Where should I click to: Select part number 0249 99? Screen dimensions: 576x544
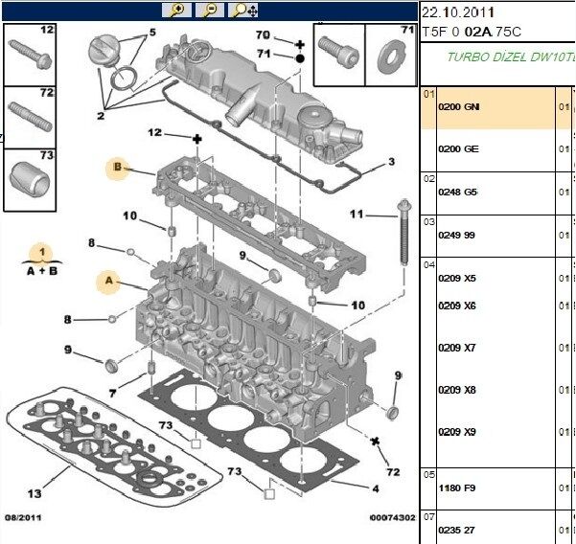pos(457,235)
